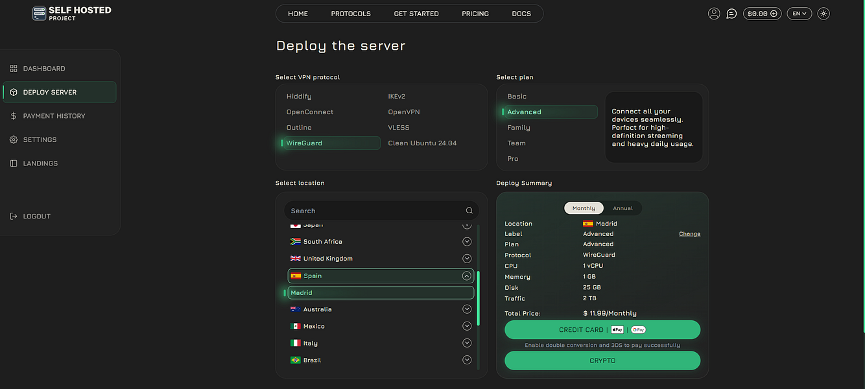Open the PROTOCOLS nav item
The height and width of the screenshot is (389, 865).
[x=351, y=14]
